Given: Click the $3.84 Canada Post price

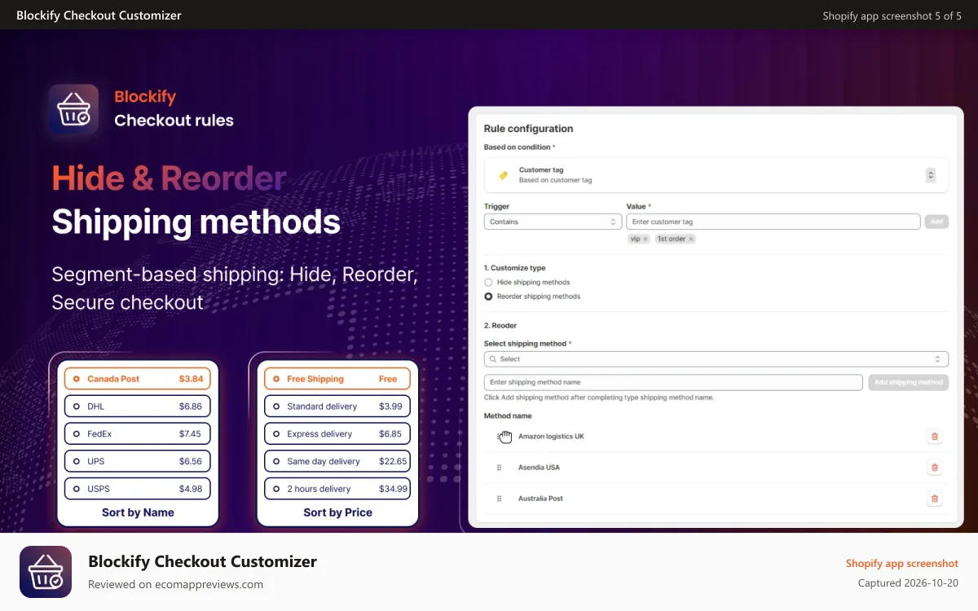Looking at the screenshot, I should 191,379.
